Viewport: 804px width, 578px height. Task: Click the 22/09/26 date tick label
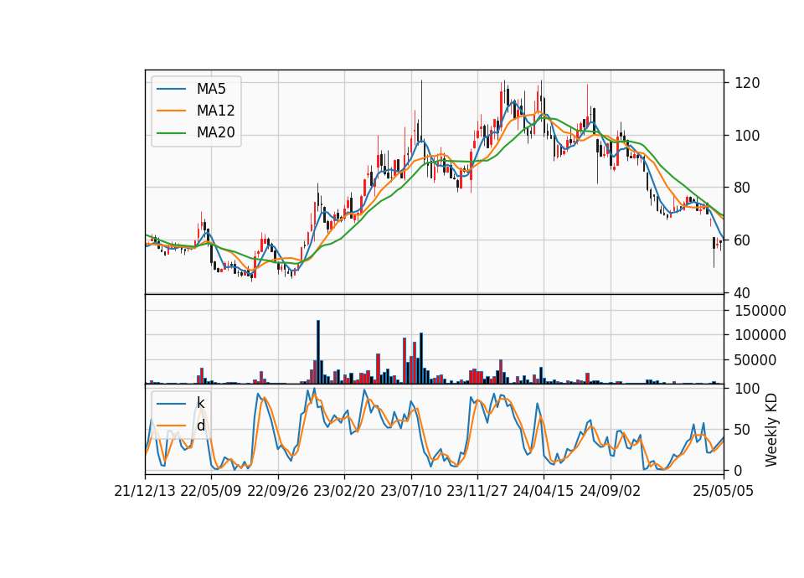[278, 491]
